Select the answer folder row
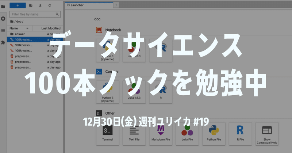This screenshot has height=153, width=292. [35, 34]
